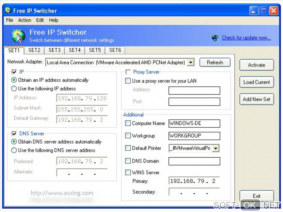Switch to the SET1 tab
283x212 pixels.
click(x=14, y=50)
